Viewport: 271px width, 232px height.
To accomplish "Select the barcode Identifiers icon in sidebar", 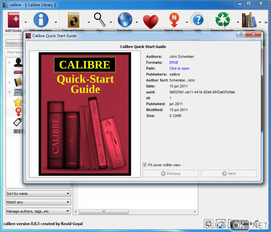I will coord(18,131).
